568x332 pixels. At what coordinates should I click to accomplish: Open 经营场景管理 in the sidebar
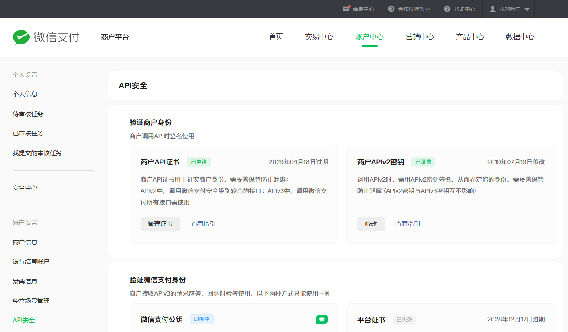pyautogui.click(x=31, y=301)
